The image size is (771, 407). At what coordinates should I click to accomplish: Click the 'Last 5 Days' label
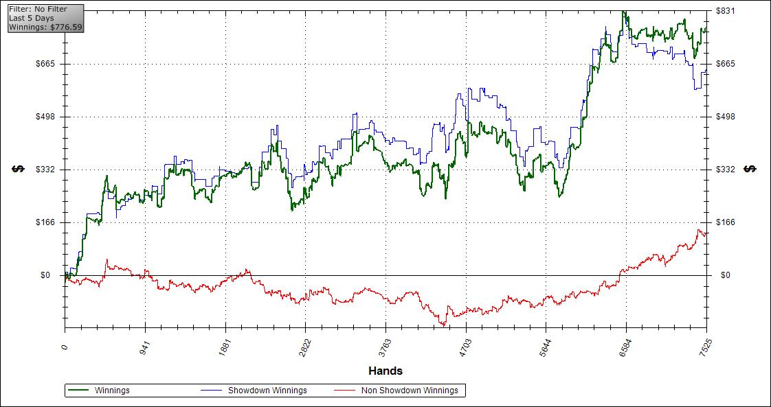pyautogui.click(x=31, y=18)
